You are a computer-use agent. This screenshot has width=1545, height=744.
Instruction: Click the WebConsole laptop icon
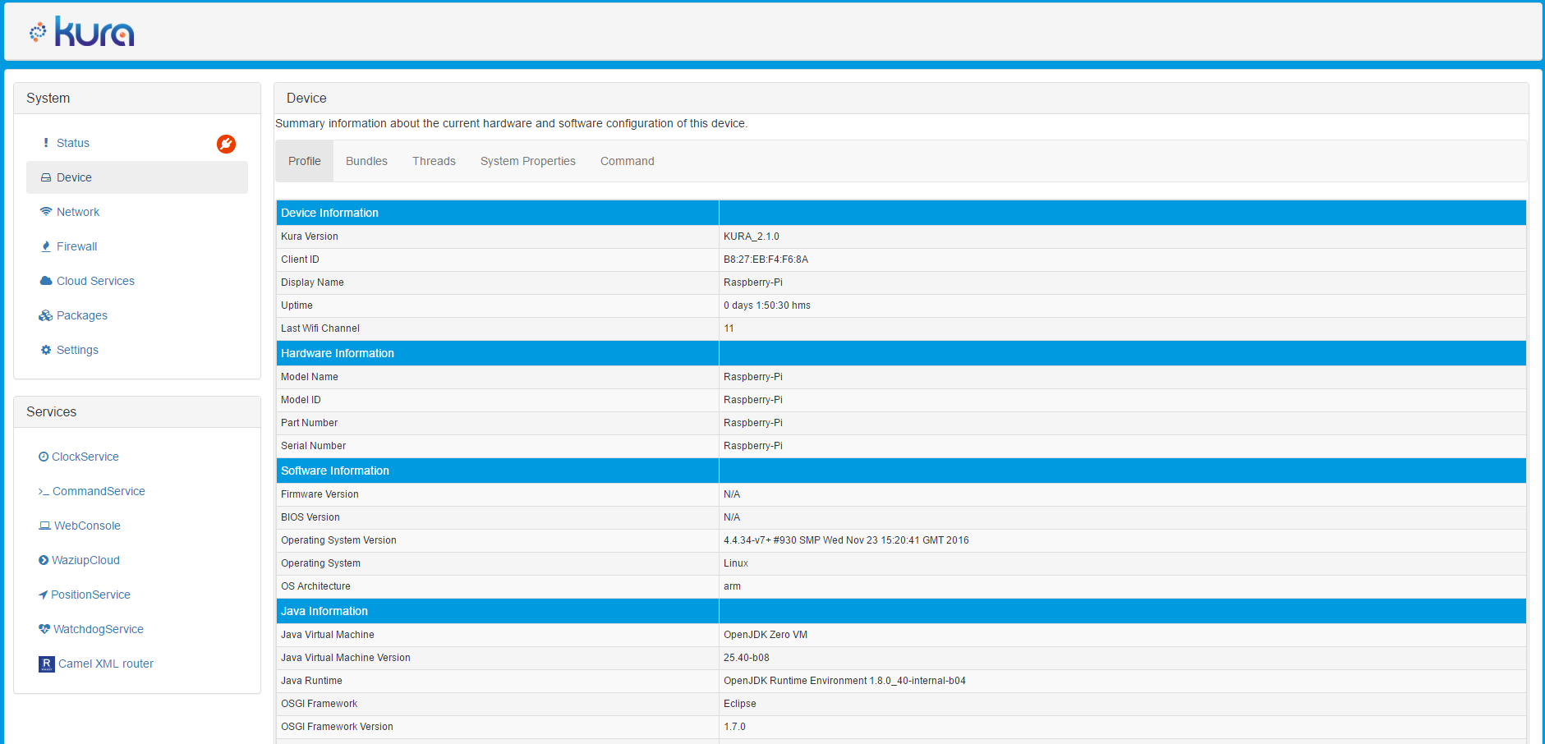click(x=44, y=526)
